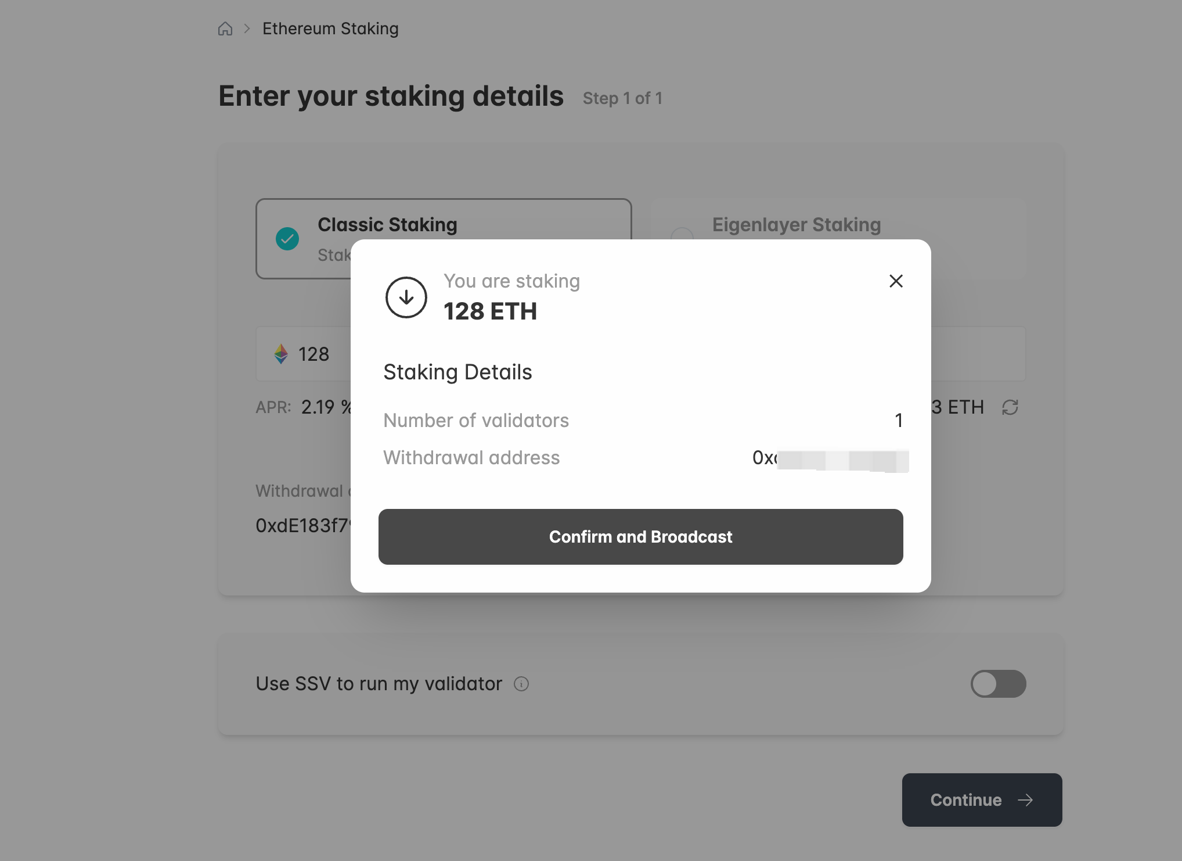Click the circled down-arrow staking icon

(406, 297)
